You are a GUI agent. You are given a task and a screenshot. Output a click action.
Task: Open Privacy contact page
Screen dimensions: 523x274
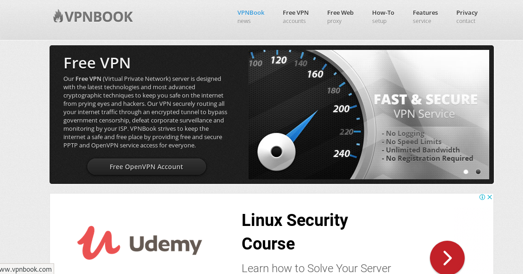point(467,17)
